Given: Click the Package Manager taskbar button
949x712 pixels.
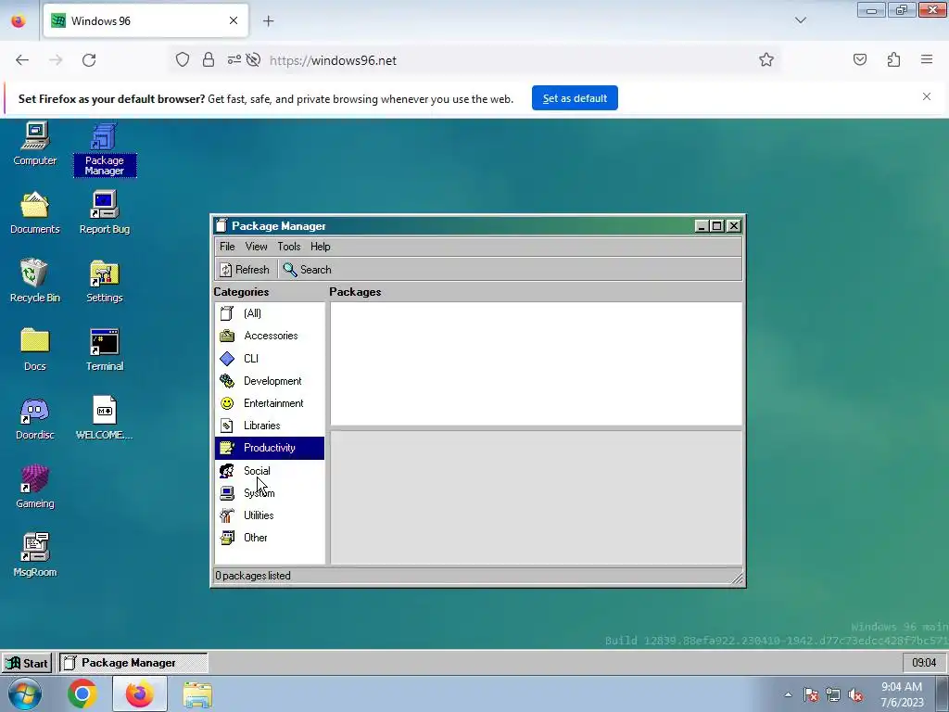Looking at the screenshot, I should pos(133,663).
